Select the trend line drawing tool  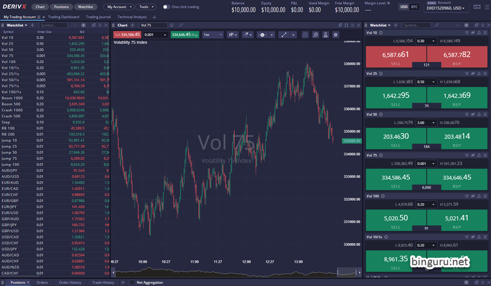click(x=284, y=35)
